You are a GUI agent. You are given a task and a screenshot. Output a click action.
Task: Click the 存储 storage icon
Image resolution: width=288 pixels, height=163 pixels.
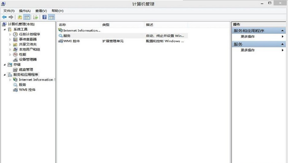click(10, 64)
